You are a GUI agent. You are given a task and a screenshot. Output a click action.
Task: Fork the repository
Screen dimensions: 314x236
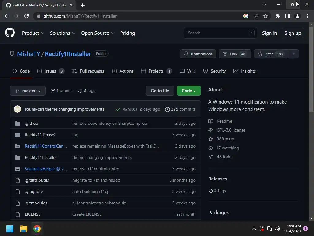coord(235,54)
